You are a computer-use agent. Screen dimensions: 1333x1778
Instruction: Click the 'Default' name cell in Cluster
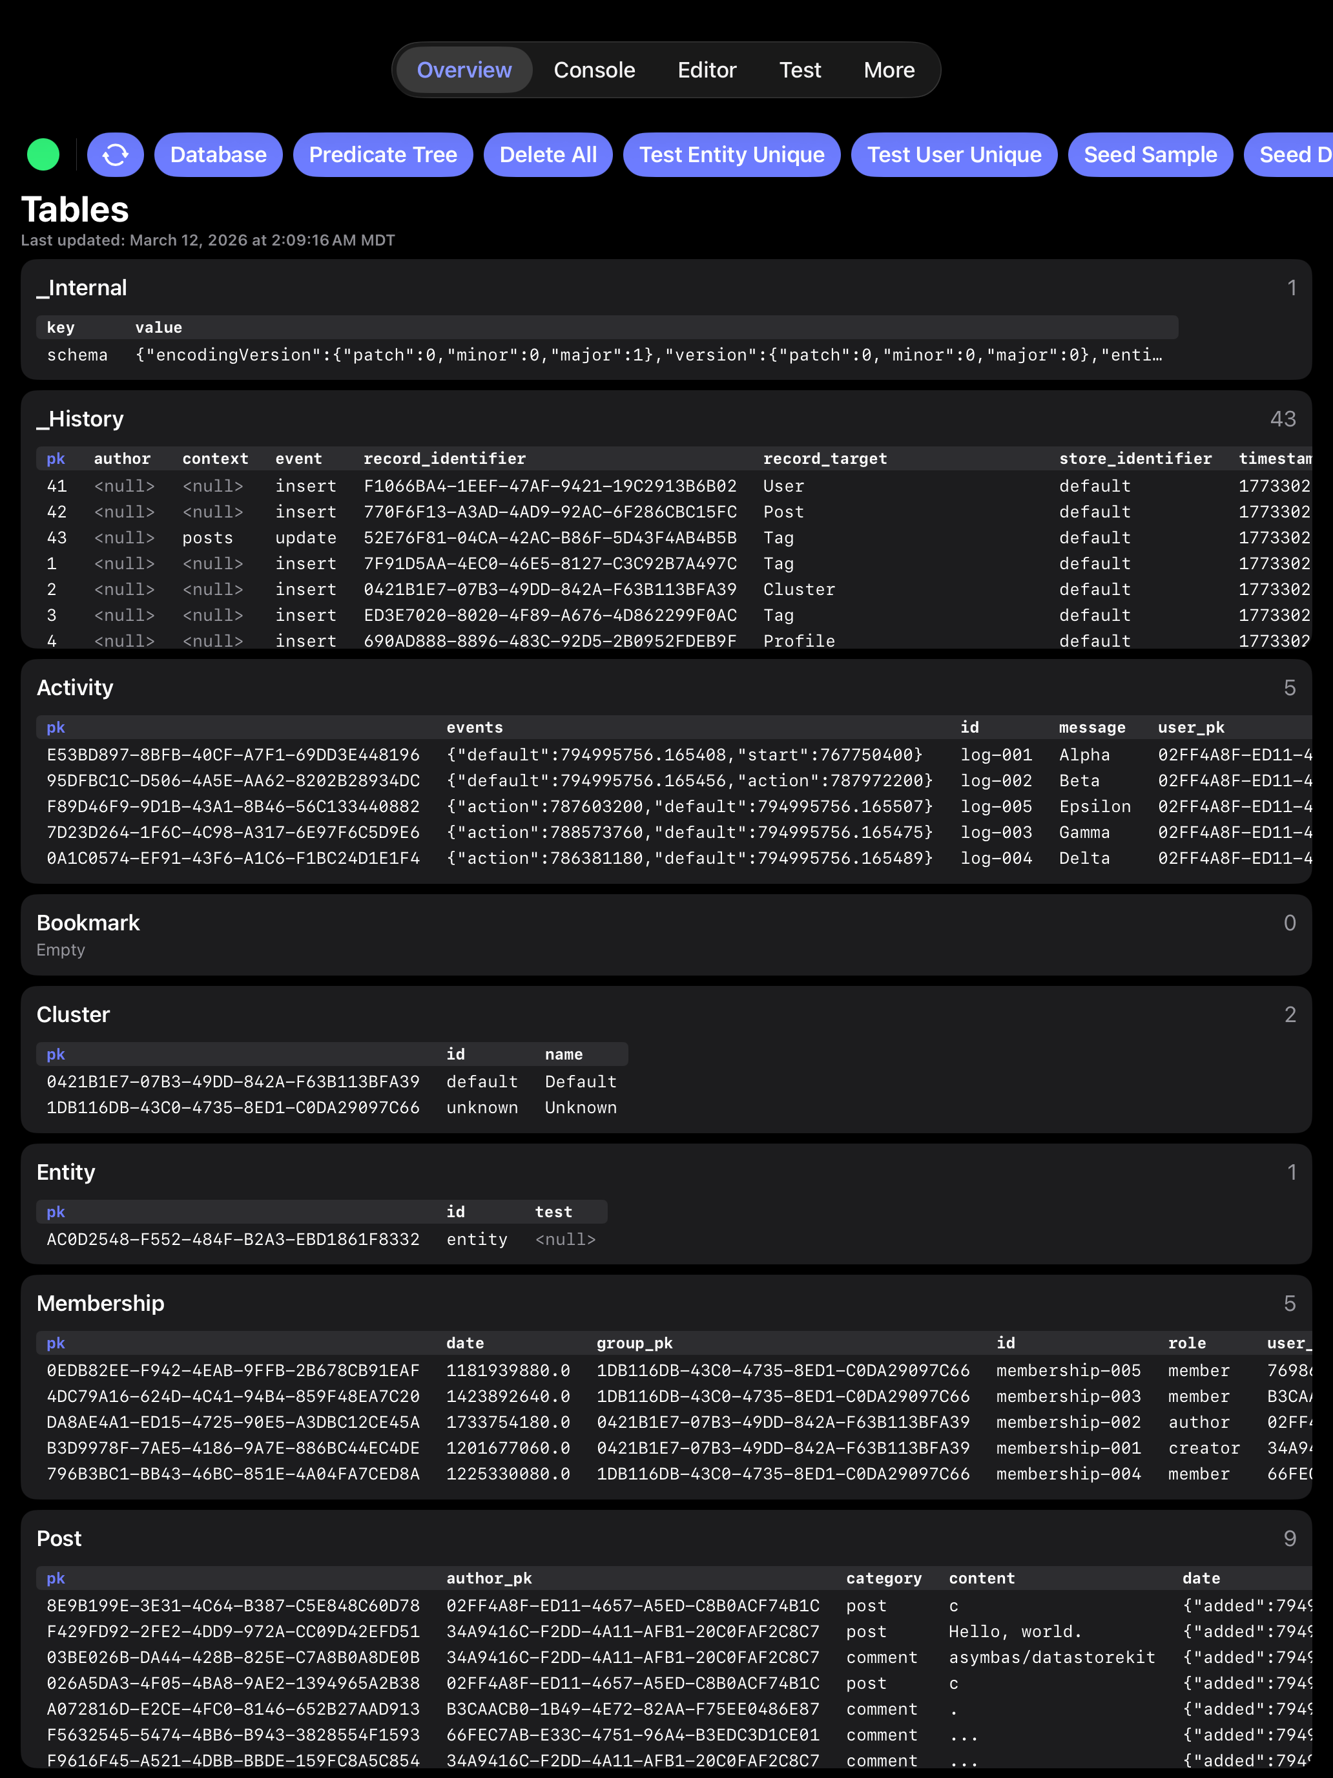click(x=581, y=1082)
